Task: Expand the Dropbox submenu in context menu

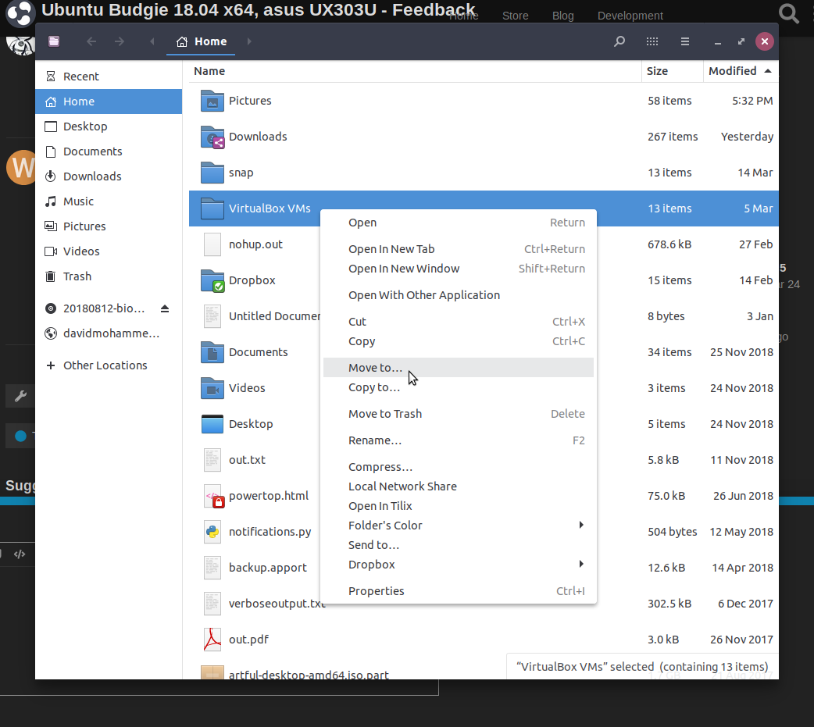Action: coord(580,565)
